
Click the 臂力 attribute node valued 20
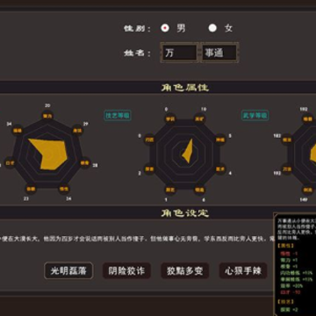(47, 116)
